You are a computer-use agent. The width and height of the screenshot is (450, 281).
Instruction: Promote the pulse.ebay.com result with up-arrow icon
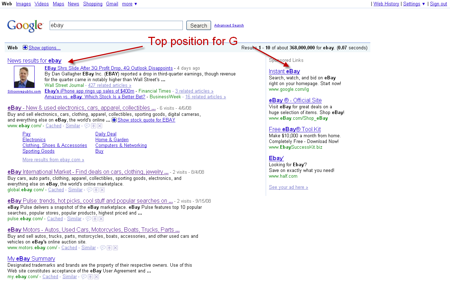pyautogui.click(x=95, y=219)
